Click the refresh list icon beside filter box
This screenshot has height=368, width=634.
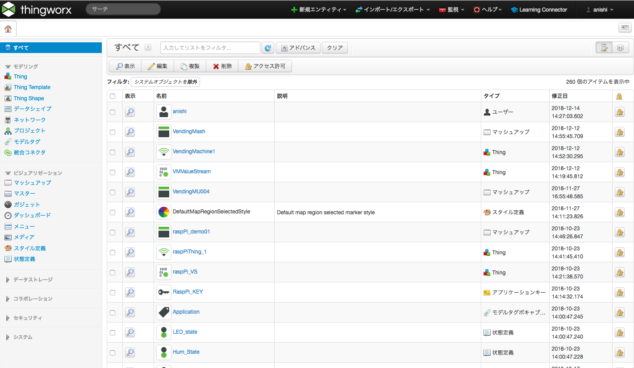coord(268,48)
